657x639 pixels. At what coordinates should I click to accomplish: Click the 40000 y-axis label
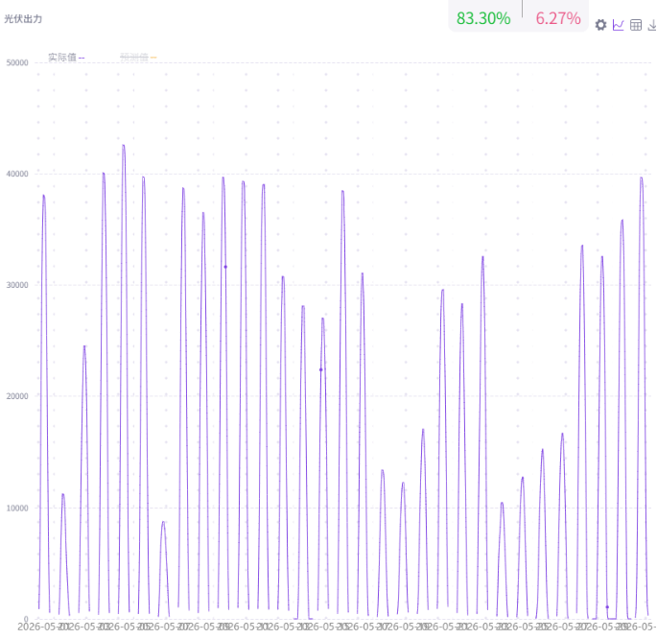[17, 174]
